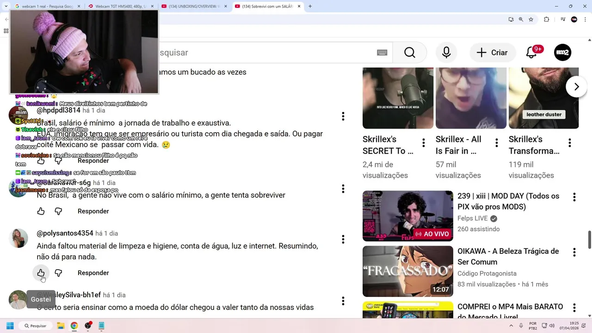The image size is (592, 333).
Task: Bookmark this page with the star icon
Action: coord(531,19)
